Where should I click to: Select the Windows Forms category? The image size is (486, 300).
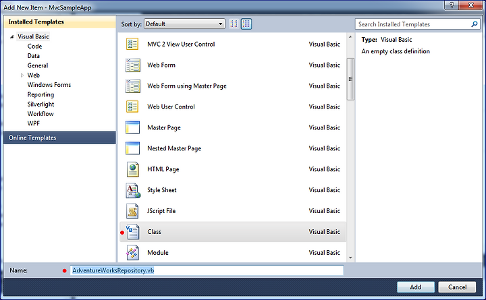coord(49,84)
